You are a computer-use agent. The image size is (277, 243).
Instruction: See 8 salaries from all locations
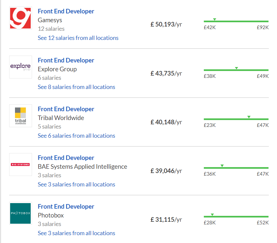pos(76,87)
